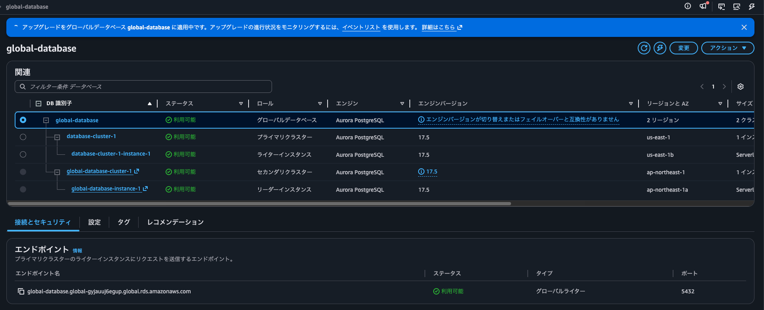Select the database-cluster-1-instance-1 radio button

click(23, 154)
